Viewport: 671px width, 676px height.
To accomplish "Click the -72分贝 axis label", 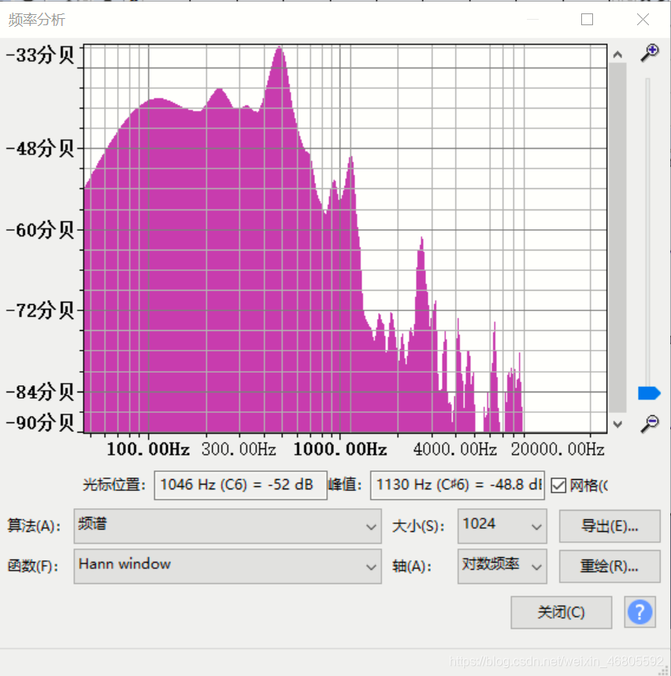I will (x=39, y=310).
